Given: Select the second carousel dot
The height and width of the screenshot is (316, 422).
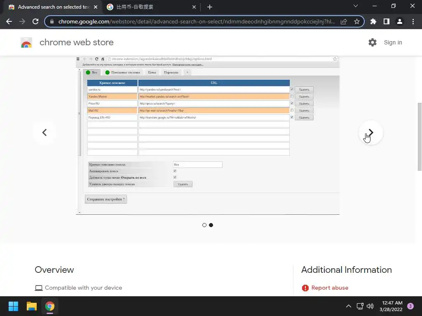Looking at the screenshot, I should pos(211,225).
